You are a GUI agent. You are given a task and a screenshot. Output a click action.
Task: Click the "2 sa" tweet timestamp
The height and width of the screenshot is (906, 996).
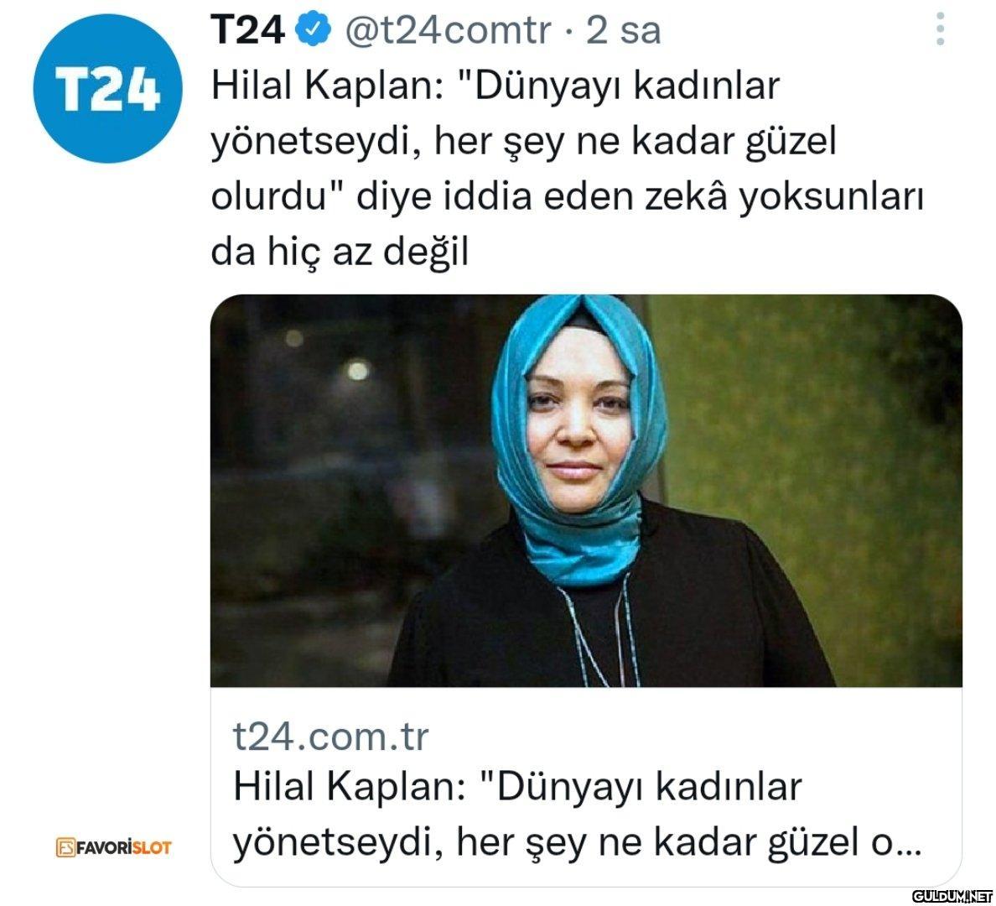point(623,30)
